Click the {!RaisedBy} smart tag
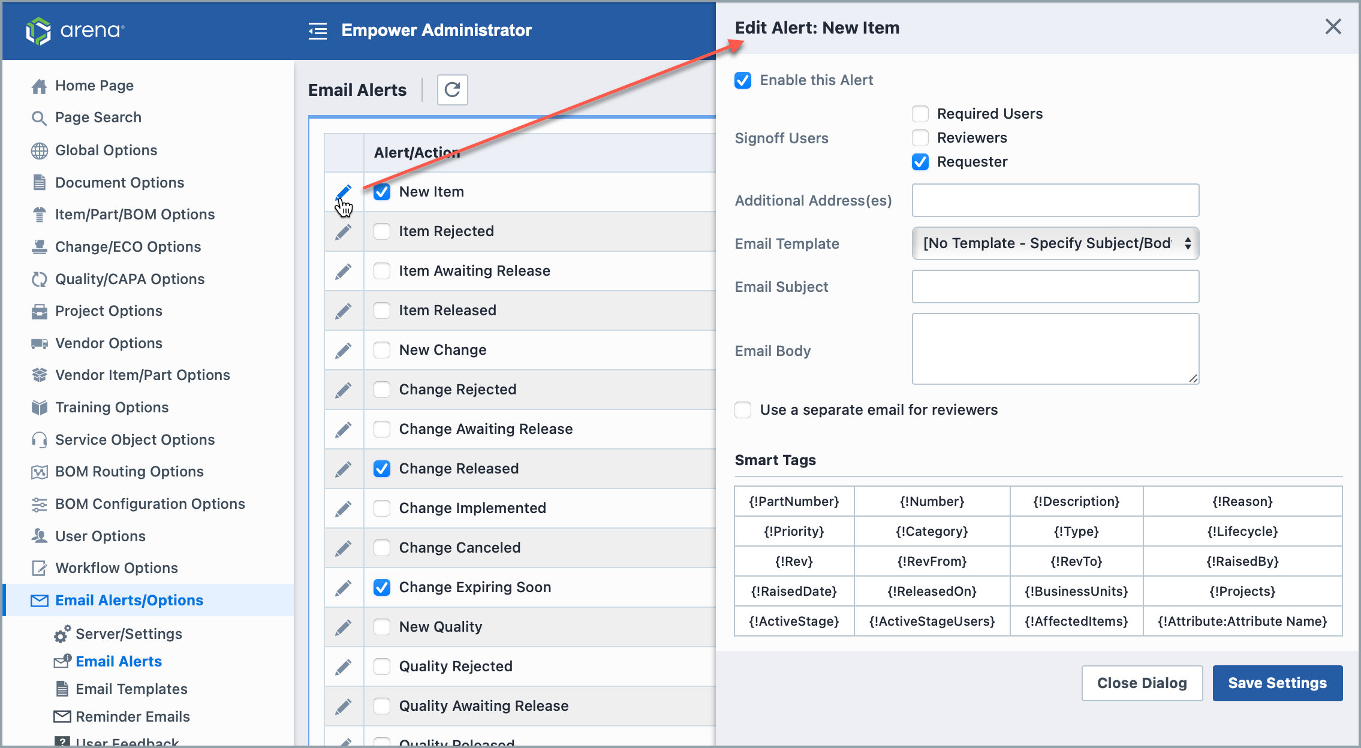 click(x=1242, y=562)
